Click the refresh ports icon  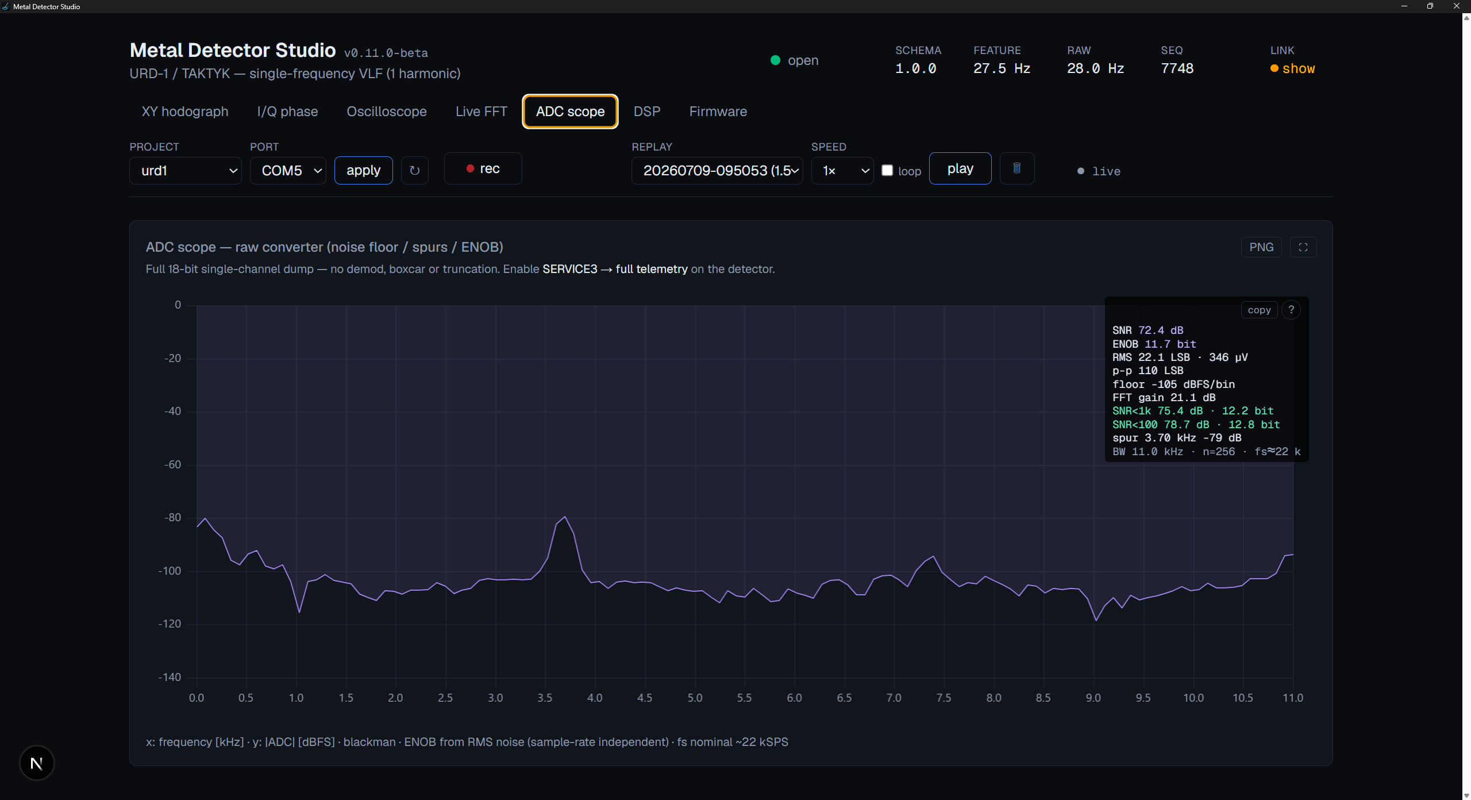coord(414,170)
